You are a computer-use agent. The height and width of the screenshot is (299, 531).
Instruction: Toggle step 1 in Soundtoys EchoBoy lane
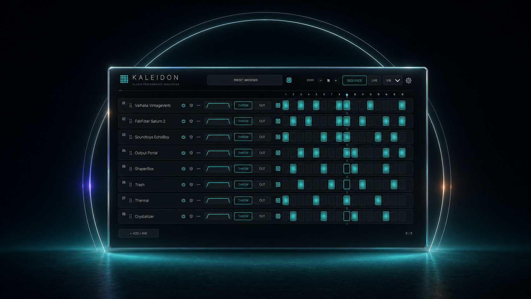[286, 137]
